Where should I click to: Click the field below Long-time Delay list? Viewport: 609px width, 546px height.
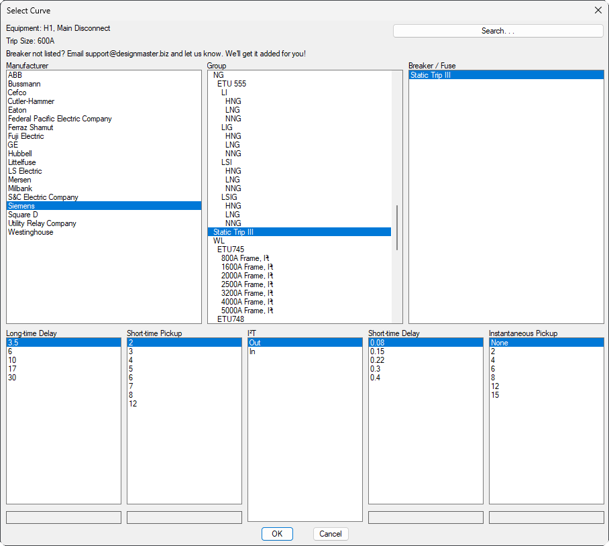pos(64,517)
